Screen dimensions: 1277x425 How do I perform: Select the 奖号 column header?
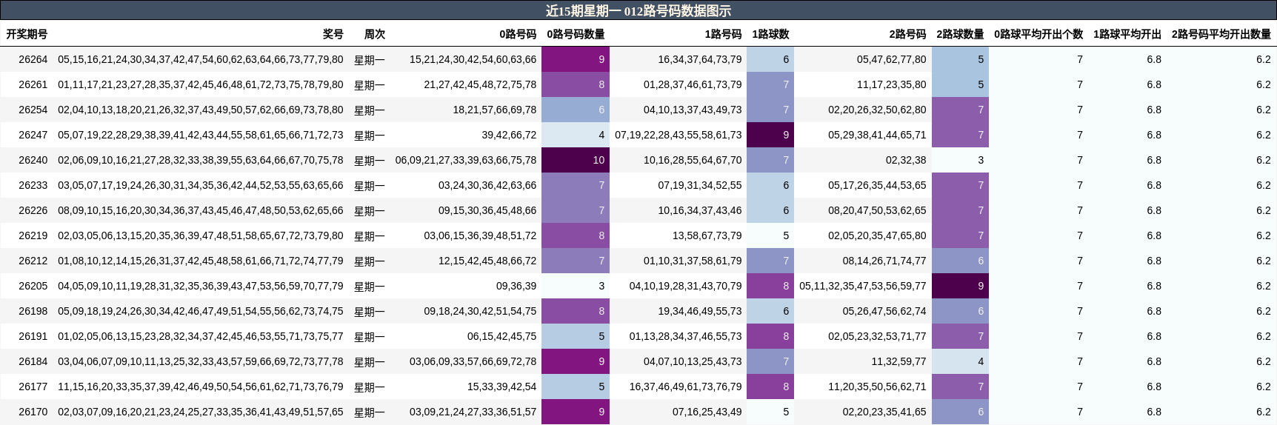click(333, 34)
